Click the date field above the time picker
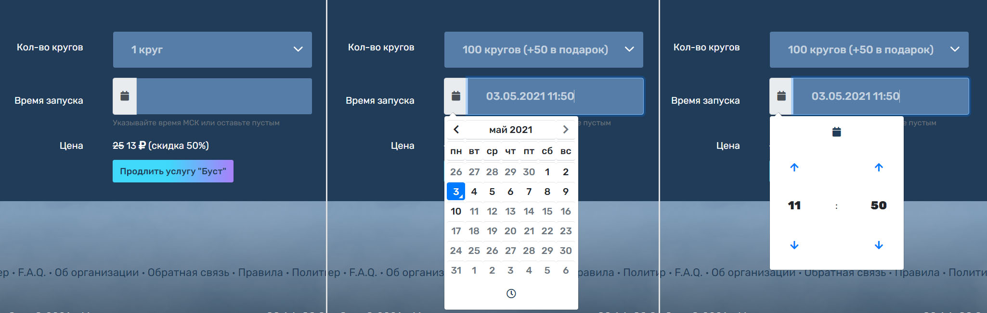 pos(881,96)
